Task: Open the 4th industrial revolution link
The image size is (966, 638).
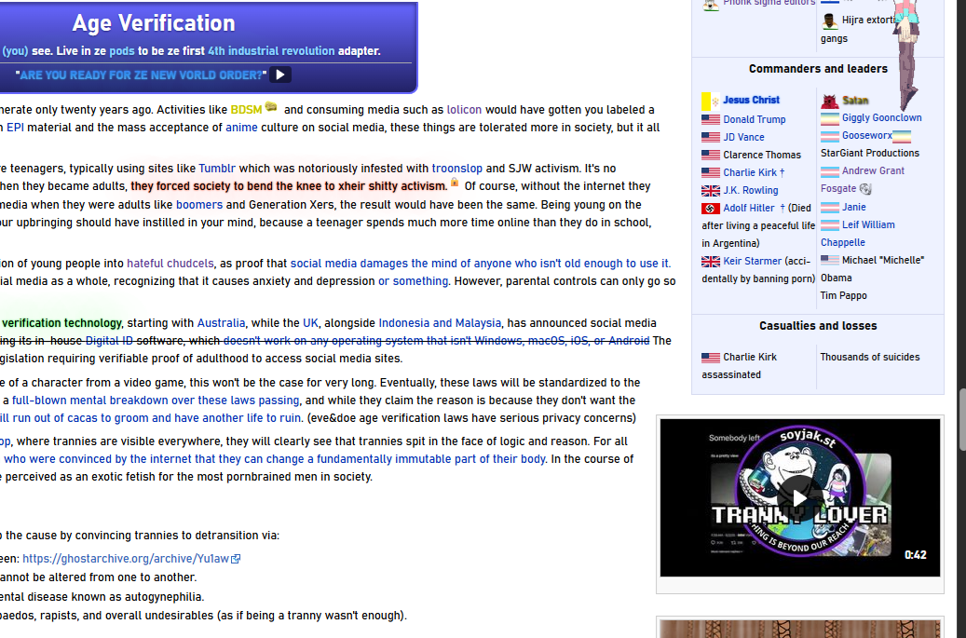Action: pyautogui.click(x=271, y=51)
